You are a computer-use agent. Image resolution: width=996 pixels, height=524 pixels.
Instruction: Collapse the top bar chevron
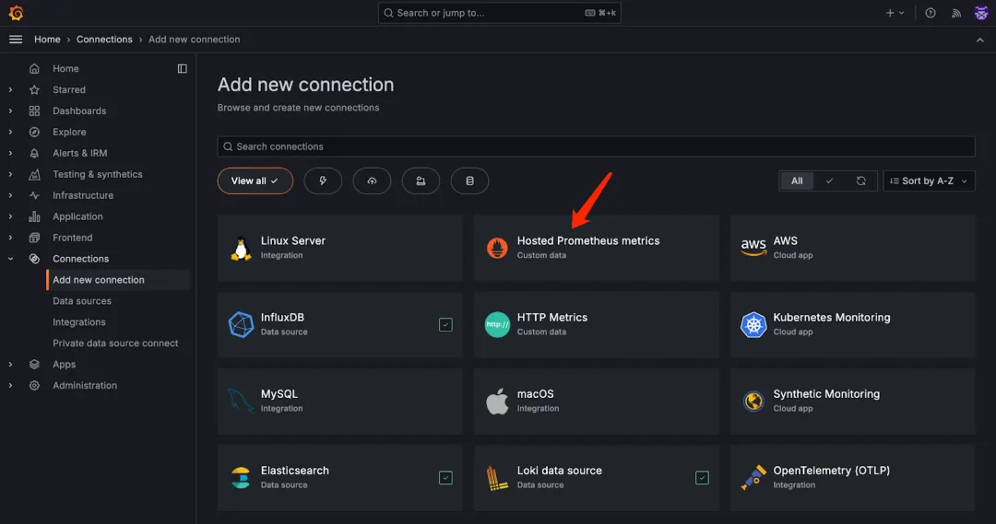[979, 40]
